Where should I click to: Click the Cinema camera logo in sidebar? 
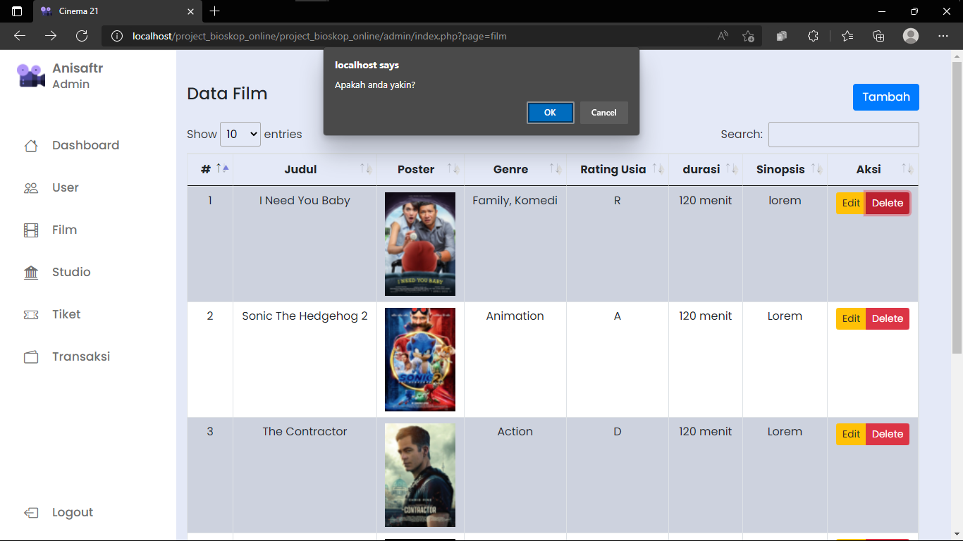31,75
